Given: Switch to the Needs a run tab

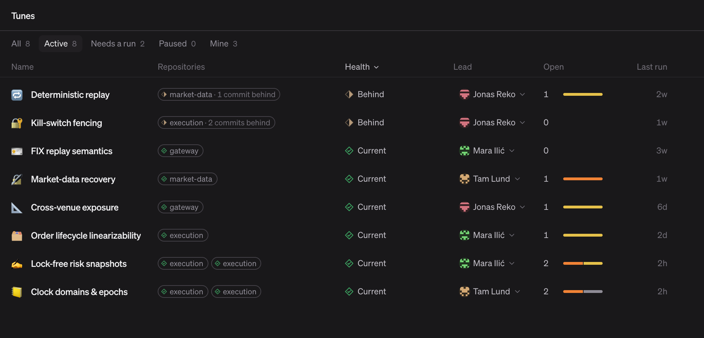Looking at the screenshot, I should pos(118,44).
